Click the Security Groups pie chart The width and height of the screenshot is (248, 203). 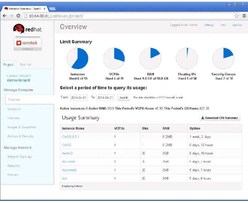[x=223, y=58]
